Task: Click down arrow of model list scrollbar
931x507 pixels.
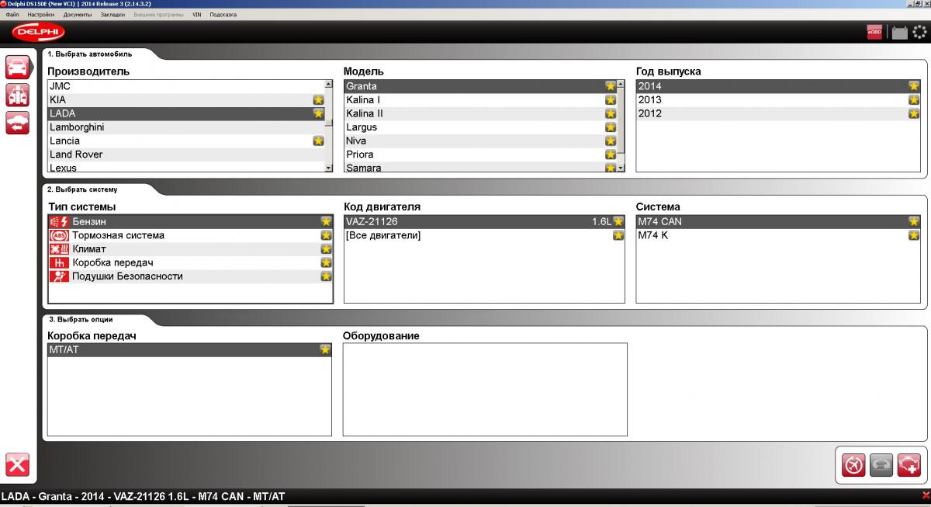Action: [621, 168]
